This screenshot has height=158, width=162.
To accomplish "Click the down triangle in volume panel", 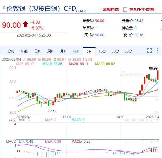I will point(157,120).
